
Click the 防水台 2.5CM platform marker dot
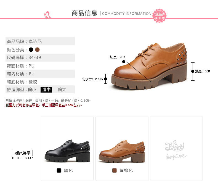coord(105,79)
